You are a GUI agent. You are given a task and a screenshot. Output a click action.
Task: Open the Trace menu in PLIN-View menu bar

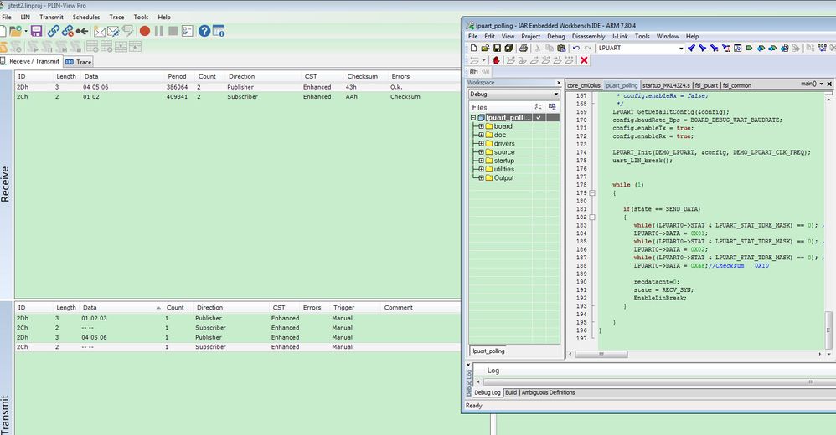click(x=116, y=17)
